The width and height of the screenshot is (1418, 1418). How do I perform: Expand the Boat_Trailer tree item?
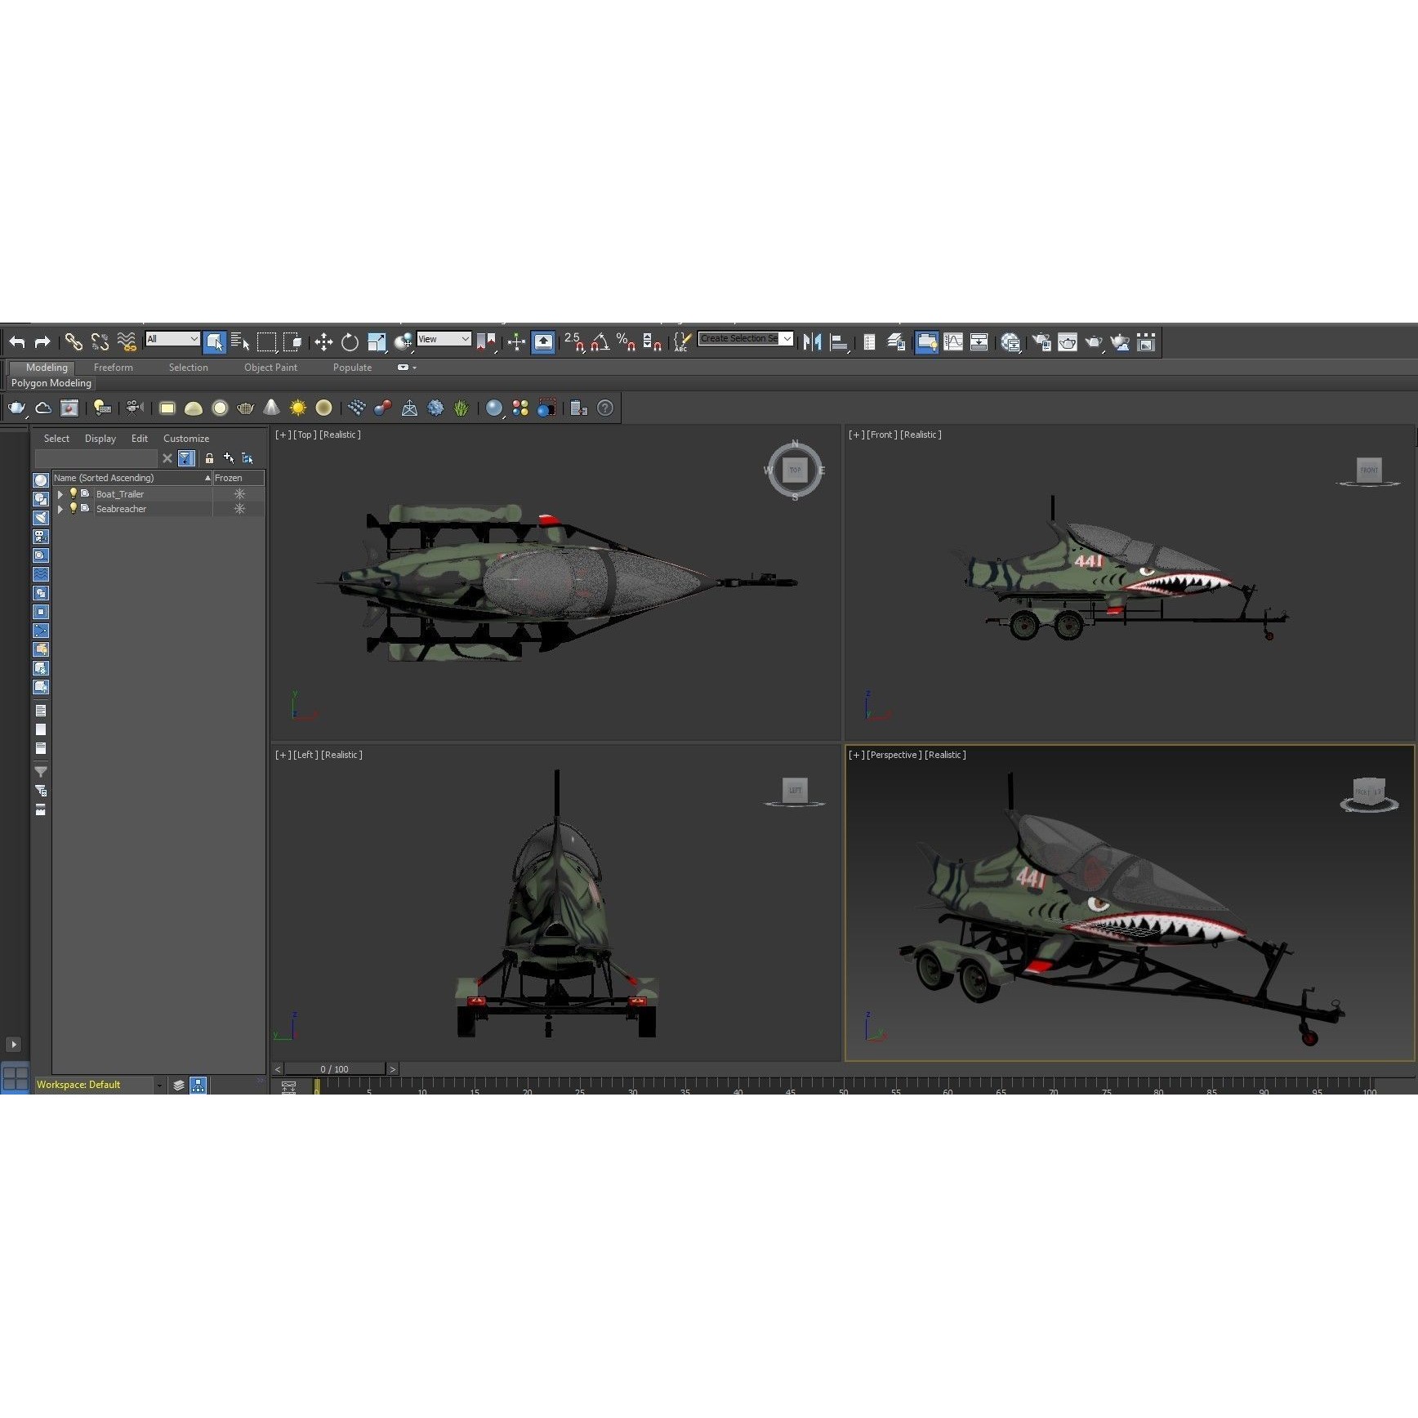click(x=60, y=494)
